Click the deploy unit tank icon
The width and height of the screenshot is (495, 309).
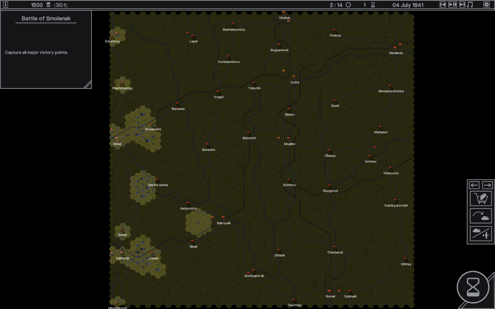click(481, 216)
